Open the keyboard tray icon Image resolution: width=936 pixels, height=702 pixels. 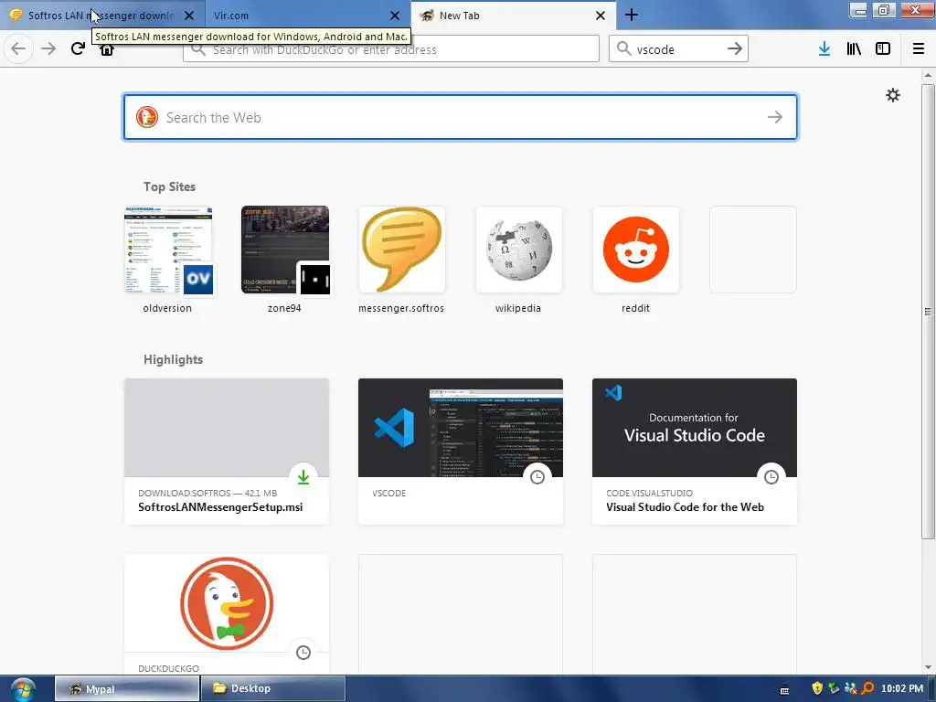coord(785,690)
